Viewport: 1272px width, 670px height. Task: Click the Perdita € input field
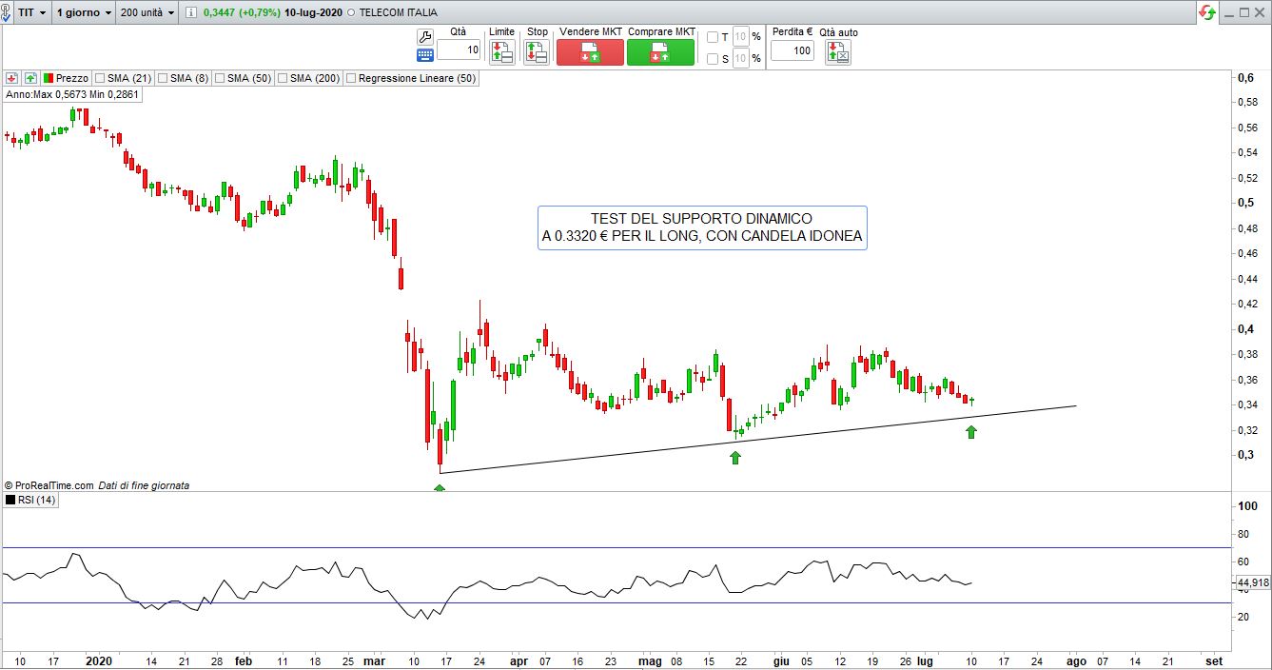coord(792,50)
